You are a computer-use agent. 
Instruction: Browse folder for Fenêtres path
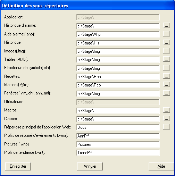[167, 93]
